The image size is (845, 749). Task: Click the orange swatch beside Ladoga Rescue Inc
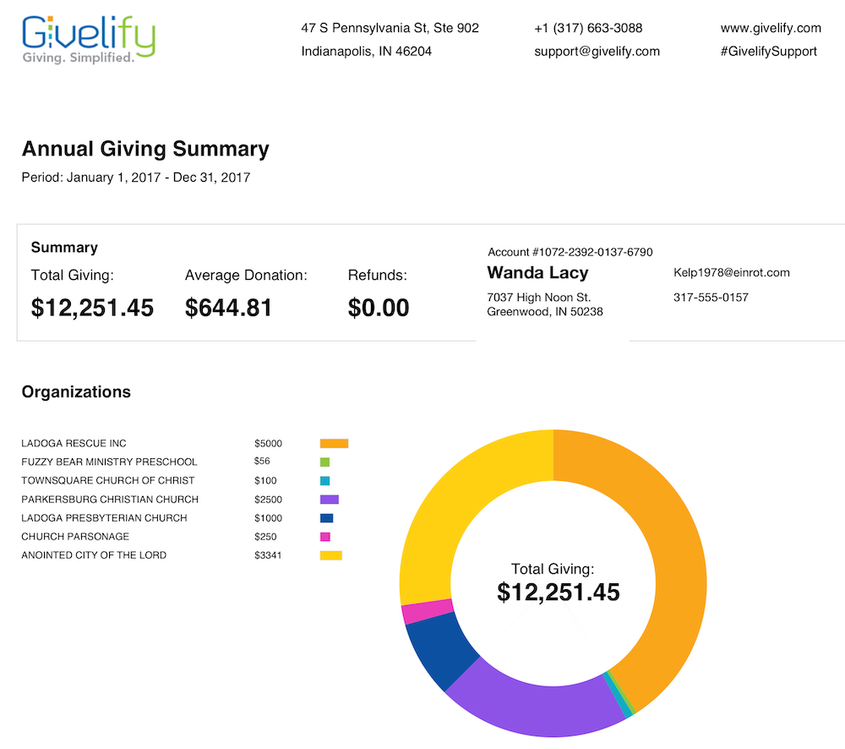[334, 443]
